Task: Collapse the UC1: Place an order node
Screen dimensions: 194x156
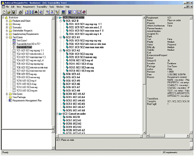Action: [57, 18]
